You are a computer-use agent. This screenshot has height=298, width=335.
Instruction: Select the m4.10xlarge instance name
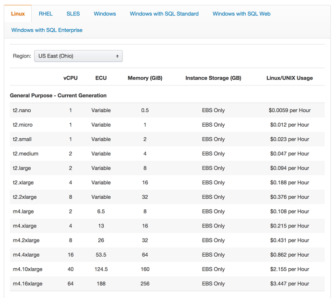pyautogui.click(x=27, y=269)
